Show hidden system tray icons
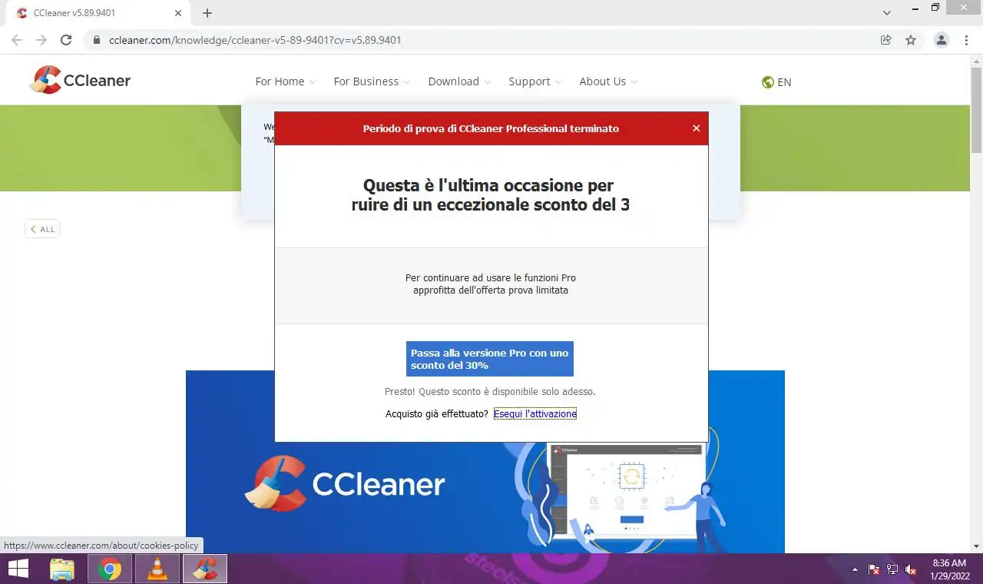 [856, 569]
